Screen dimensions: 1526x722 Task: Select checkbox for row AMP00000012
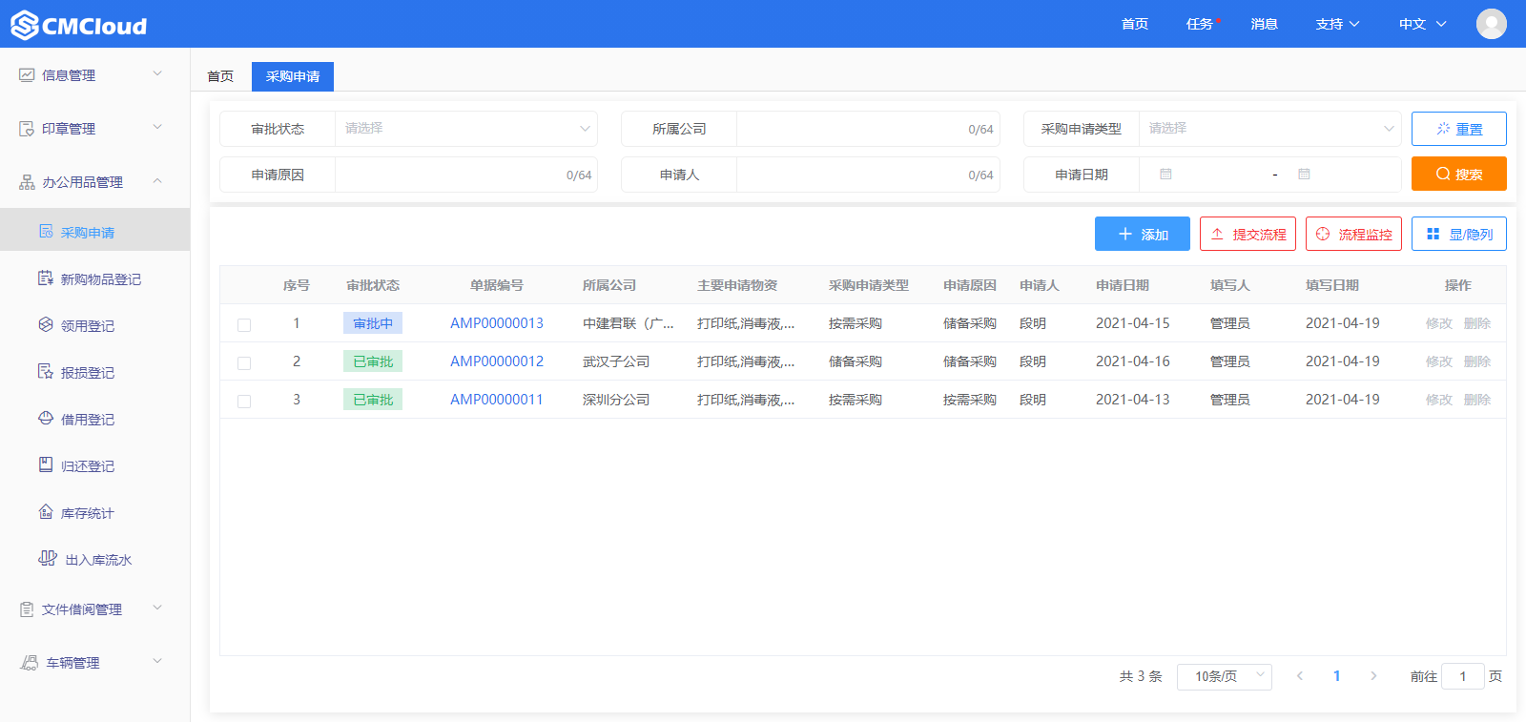pyautogui.click(x=244, y=363)
